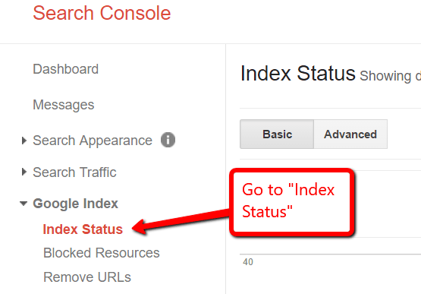Open the Dashboard page

pos(65,69)
